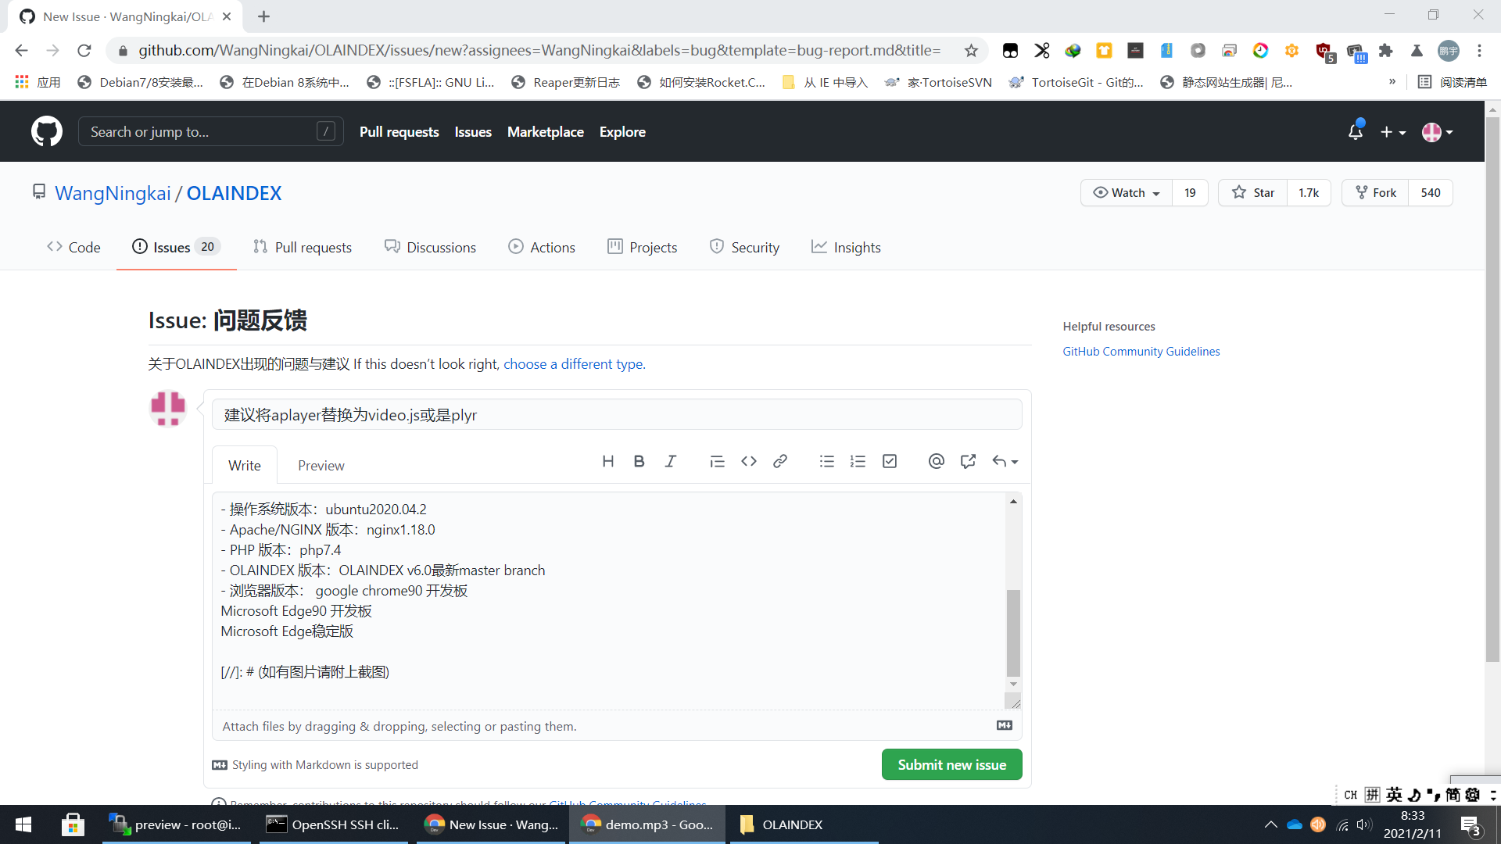The width and height of the screenshot is (1501, 844).
Task: Reference an issue with the cross-reference icon
Action: click(968, 461)
